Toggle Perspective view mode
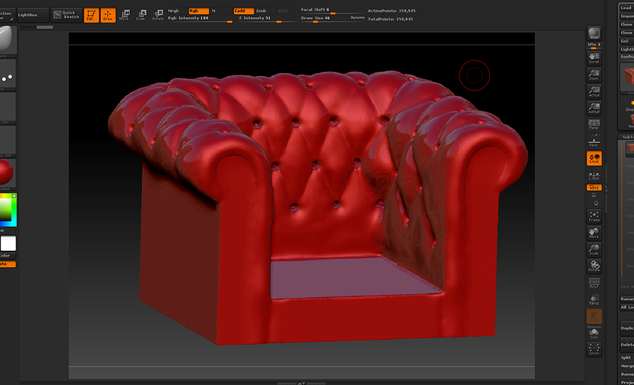The height and width of the screenshot is (385, 634). click(594, 125)
